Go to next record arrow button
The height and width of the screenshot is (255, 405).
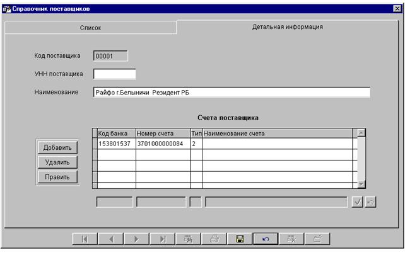point(136,239)
